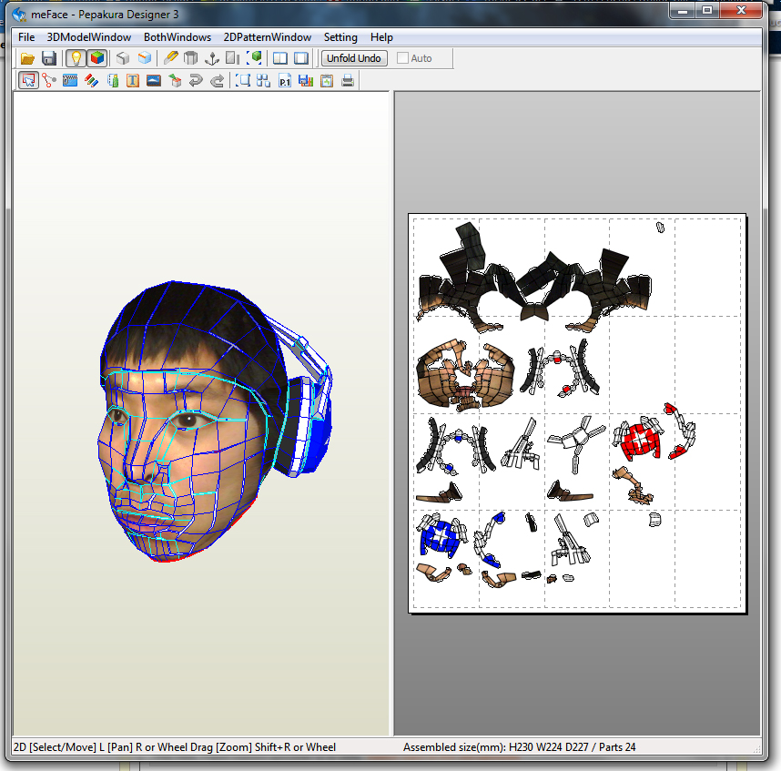781x771 pixels.
Task: Open the Help menu
Action: (381, 37)
